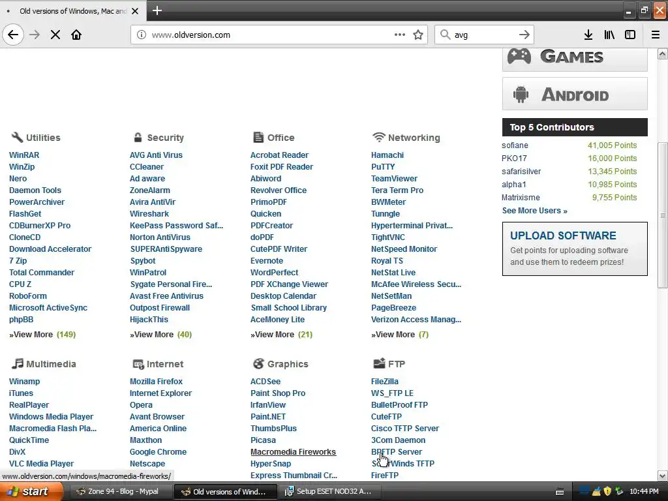This screenshot has height=501, width=668.
Task: Open a new tab with plus button
Action: point(157,10)
